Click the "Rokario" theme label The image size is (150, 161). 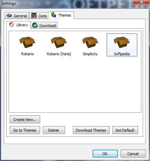click(x=27, y=54)
